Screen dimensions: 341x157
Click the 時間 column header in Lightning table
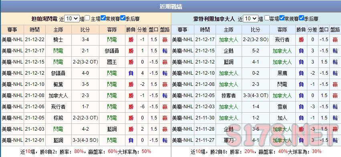(34, 30)
